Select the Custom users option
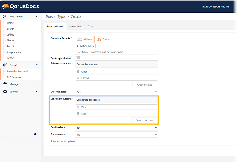Image resolution: width=238 pixels, height=162 pixels. pos(103,39)
